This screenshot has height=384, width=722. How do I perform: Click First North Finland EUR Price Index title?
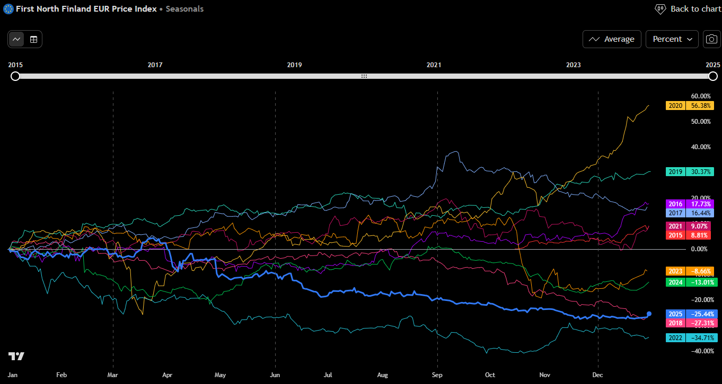coord(86,9)
